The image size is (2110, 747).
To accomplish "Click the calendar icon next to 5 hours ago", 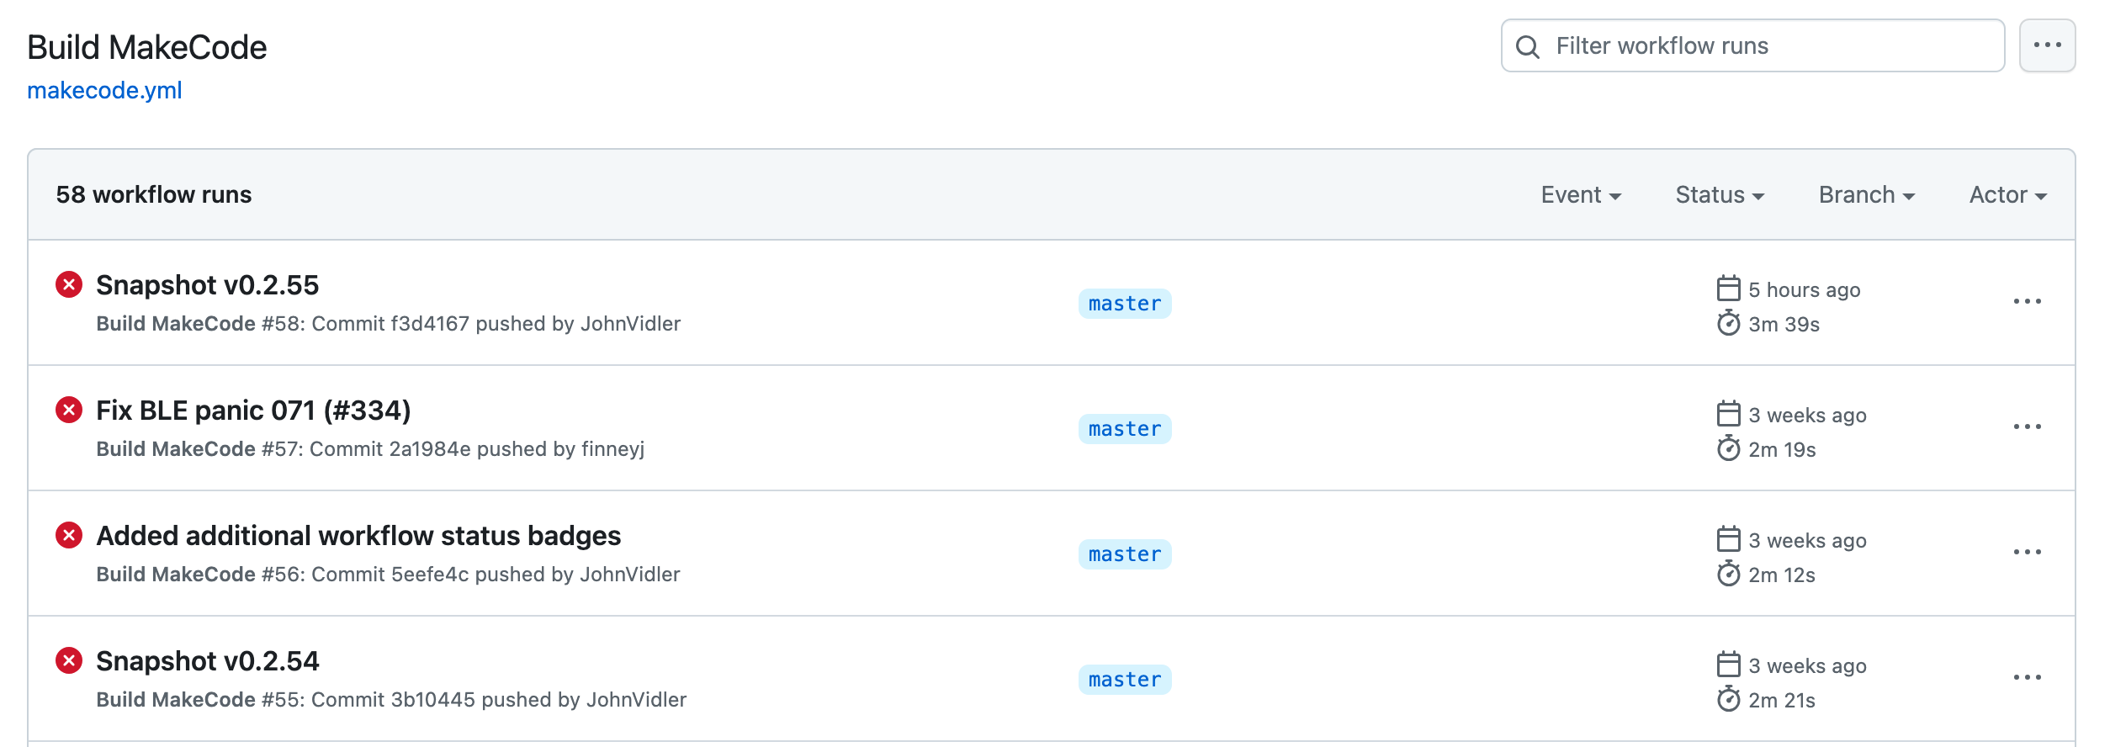I will pos(1729,289).
